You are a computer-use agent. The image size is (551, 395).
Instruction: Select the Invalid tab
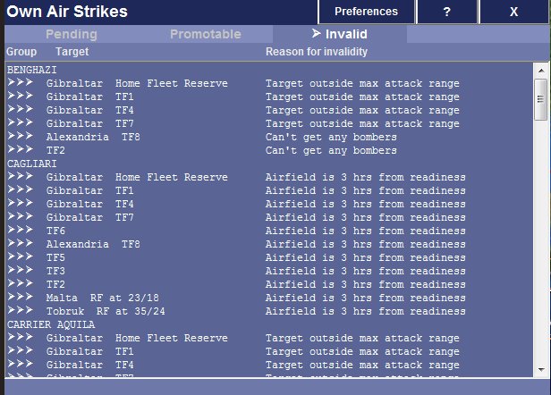tap(339, 35)
